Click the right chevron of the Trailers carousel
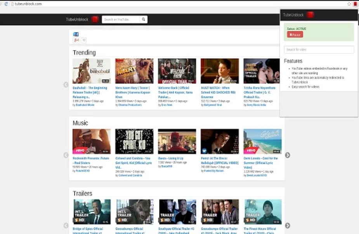This screenshot has height=234, width=359. [x=288, y=225]
